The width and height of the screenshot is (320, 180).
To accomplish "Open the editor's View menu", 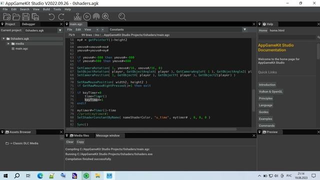I will pyautogui.click(x=88, y=29).
